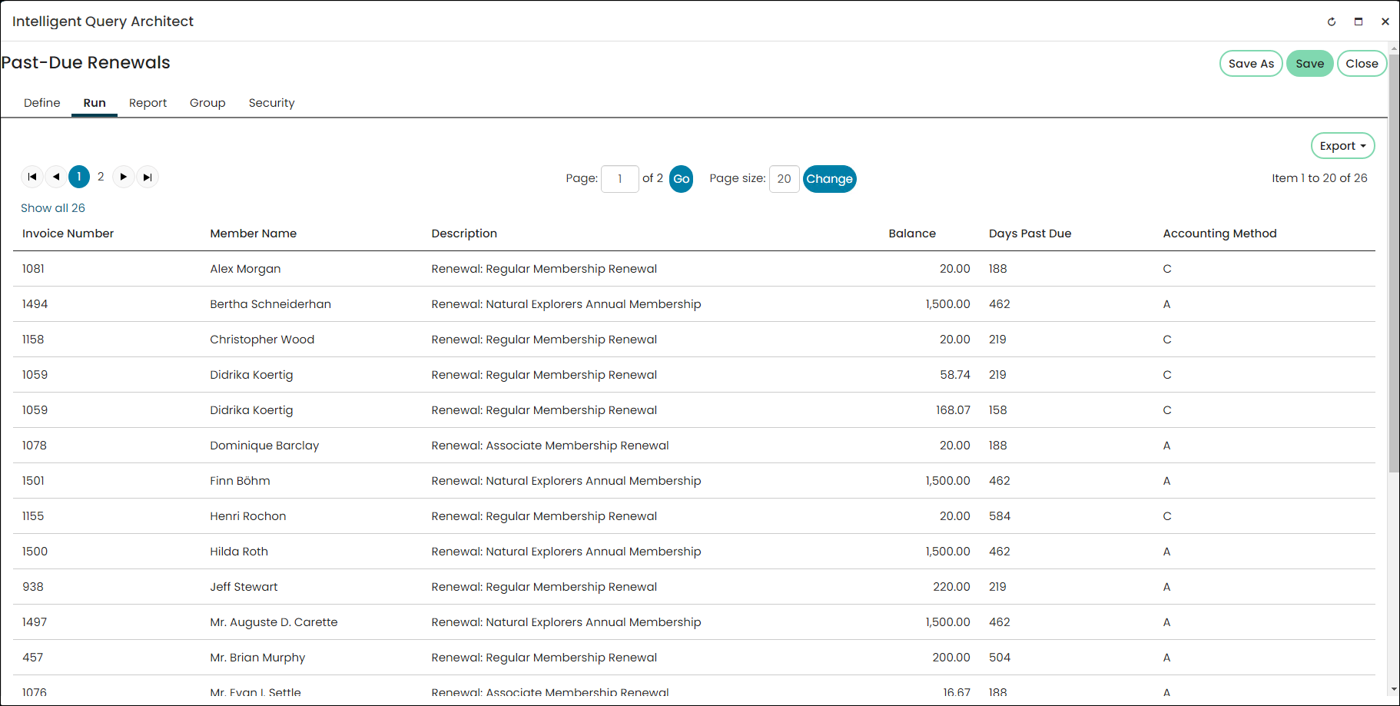
Task: Go to the next results page
Action: [x=123, y=177]
